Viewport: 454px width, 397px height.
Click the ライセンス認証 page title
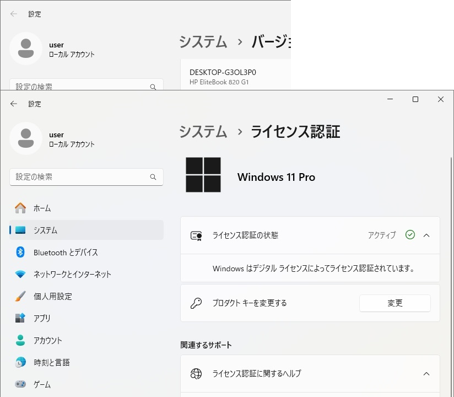(295, 132)
